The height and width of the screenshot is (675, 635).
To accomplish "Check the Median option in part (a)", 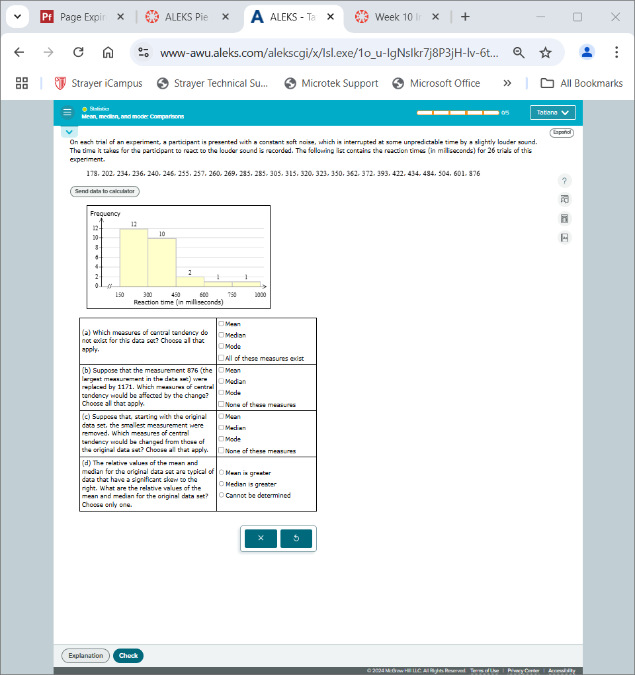I will pyautogui.click(x=221, y=335).
